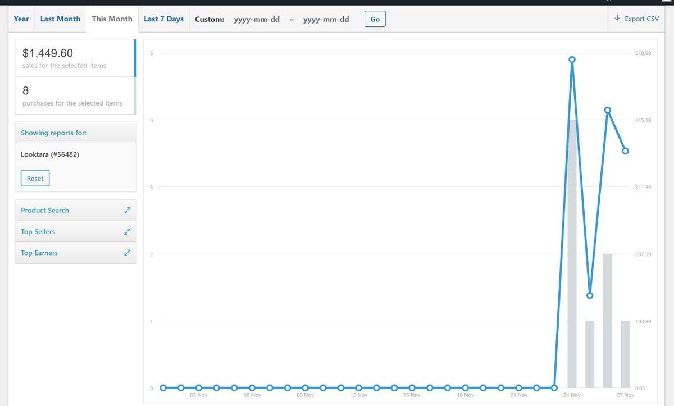Click the 27 Nov gray purchases bar
The width and height of the screenshot is (674, 406).
pos(625,354)
